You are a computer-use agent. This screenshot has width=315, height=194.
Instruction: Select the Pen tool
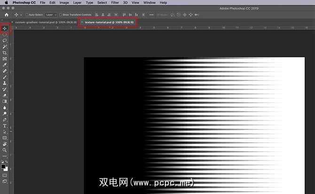tap(5, 120)
